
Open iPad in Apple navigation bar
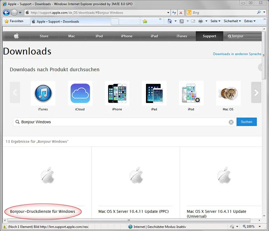(154, 36)
